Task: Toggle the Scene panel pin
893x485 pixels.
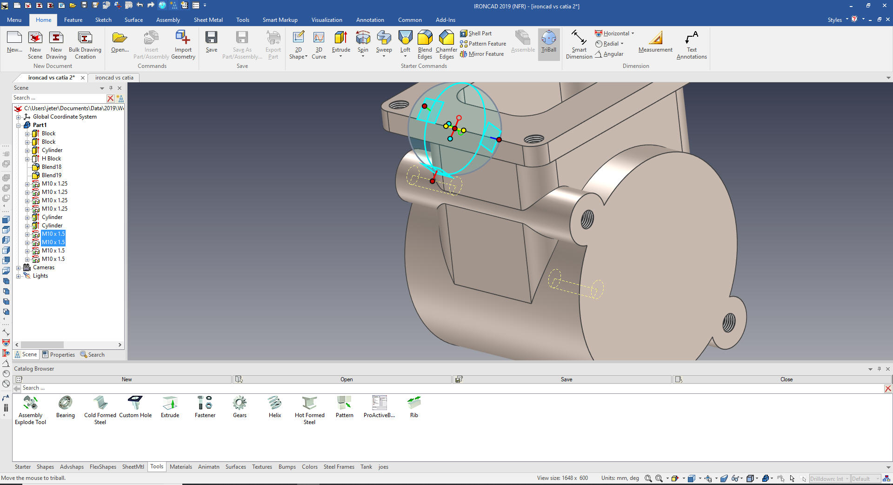Action: point(111,88)
